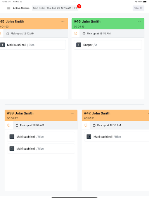The height and width of the screenshot is (199, 149).
Task: Select first Maki sushi roll in order #38
Action: pos(41,136)
